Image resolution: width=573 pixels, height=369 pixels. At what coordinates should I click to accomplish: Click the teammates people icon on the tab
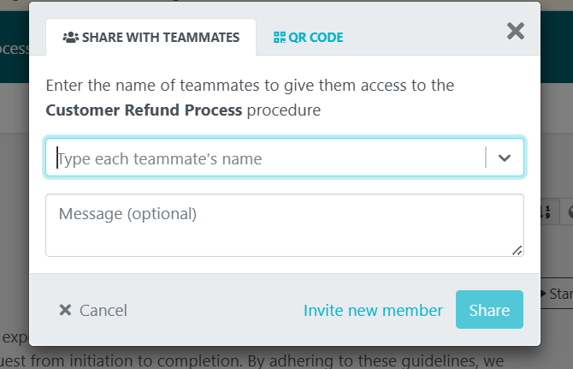70,38
